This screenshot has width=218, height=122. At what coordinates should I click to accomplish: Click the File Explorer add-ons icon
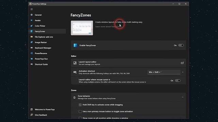coord(32,37)
